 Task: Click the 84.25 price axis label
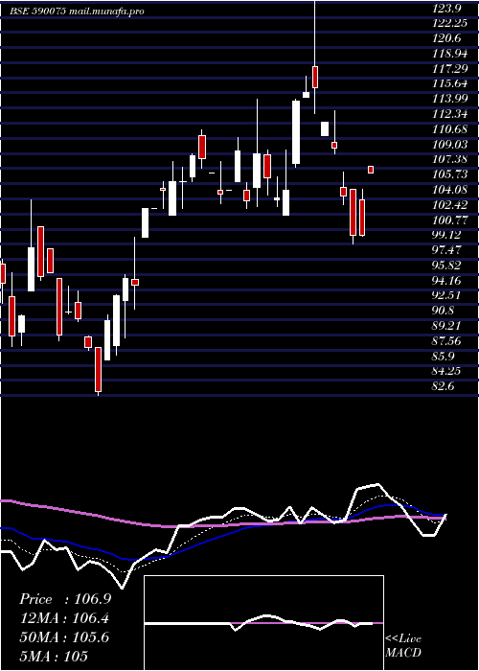(448, 371)
